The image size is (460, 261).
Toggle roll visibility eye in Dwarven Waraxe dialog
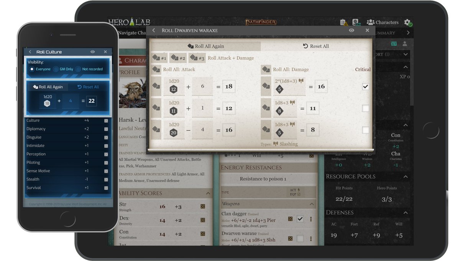coord(352,30)
